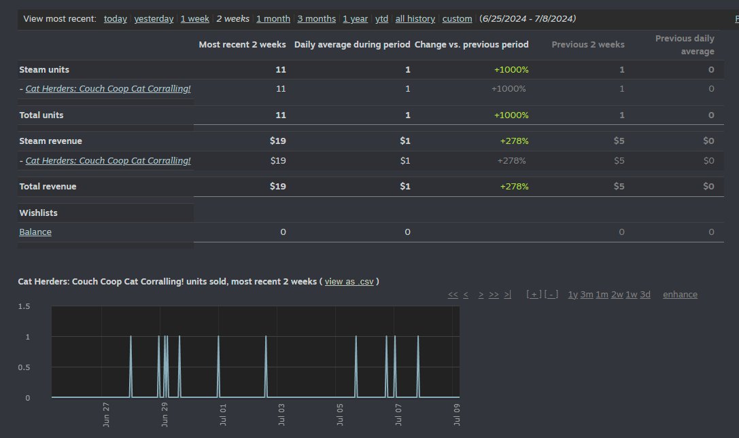The width and height of the screenshot is (739, 438).
Task: Switch to the 1 month view
Action: 273,19
